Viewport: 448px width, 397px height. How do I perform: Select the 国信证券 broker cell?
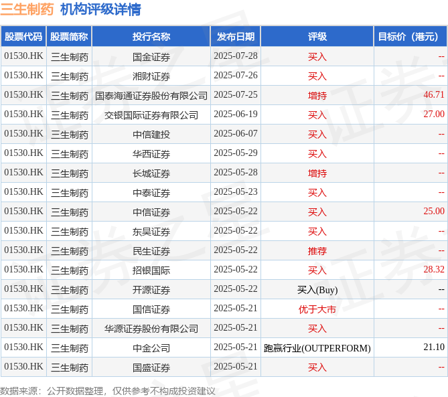click(151, 309)
